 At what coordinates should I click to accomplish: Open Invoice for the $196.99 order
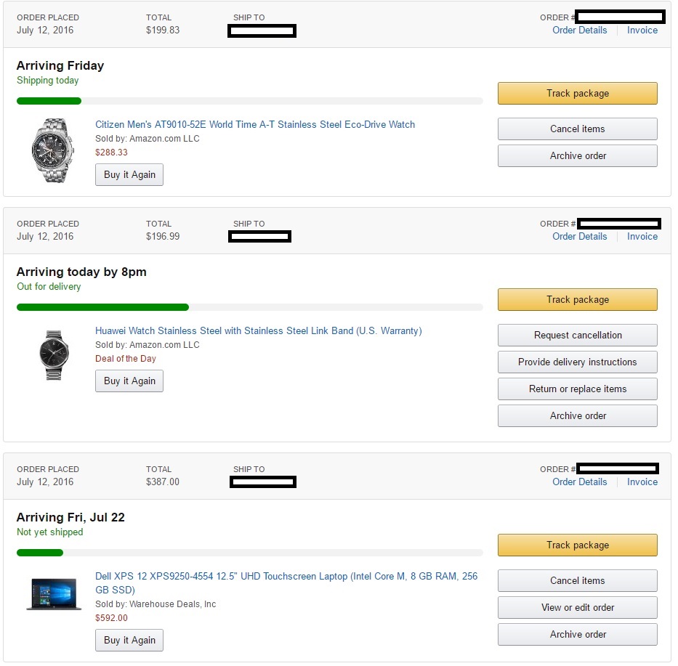[642, 237]
